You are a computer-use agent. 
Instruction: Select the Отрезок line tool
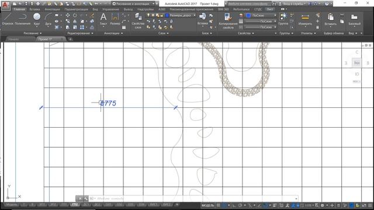(x=8, y=19)
